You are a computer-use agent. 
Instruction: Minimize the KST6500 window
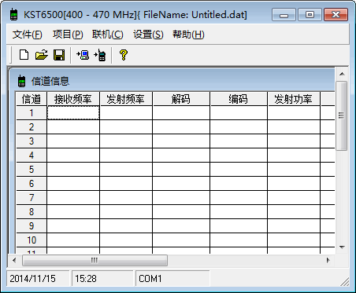pos(284,14)
